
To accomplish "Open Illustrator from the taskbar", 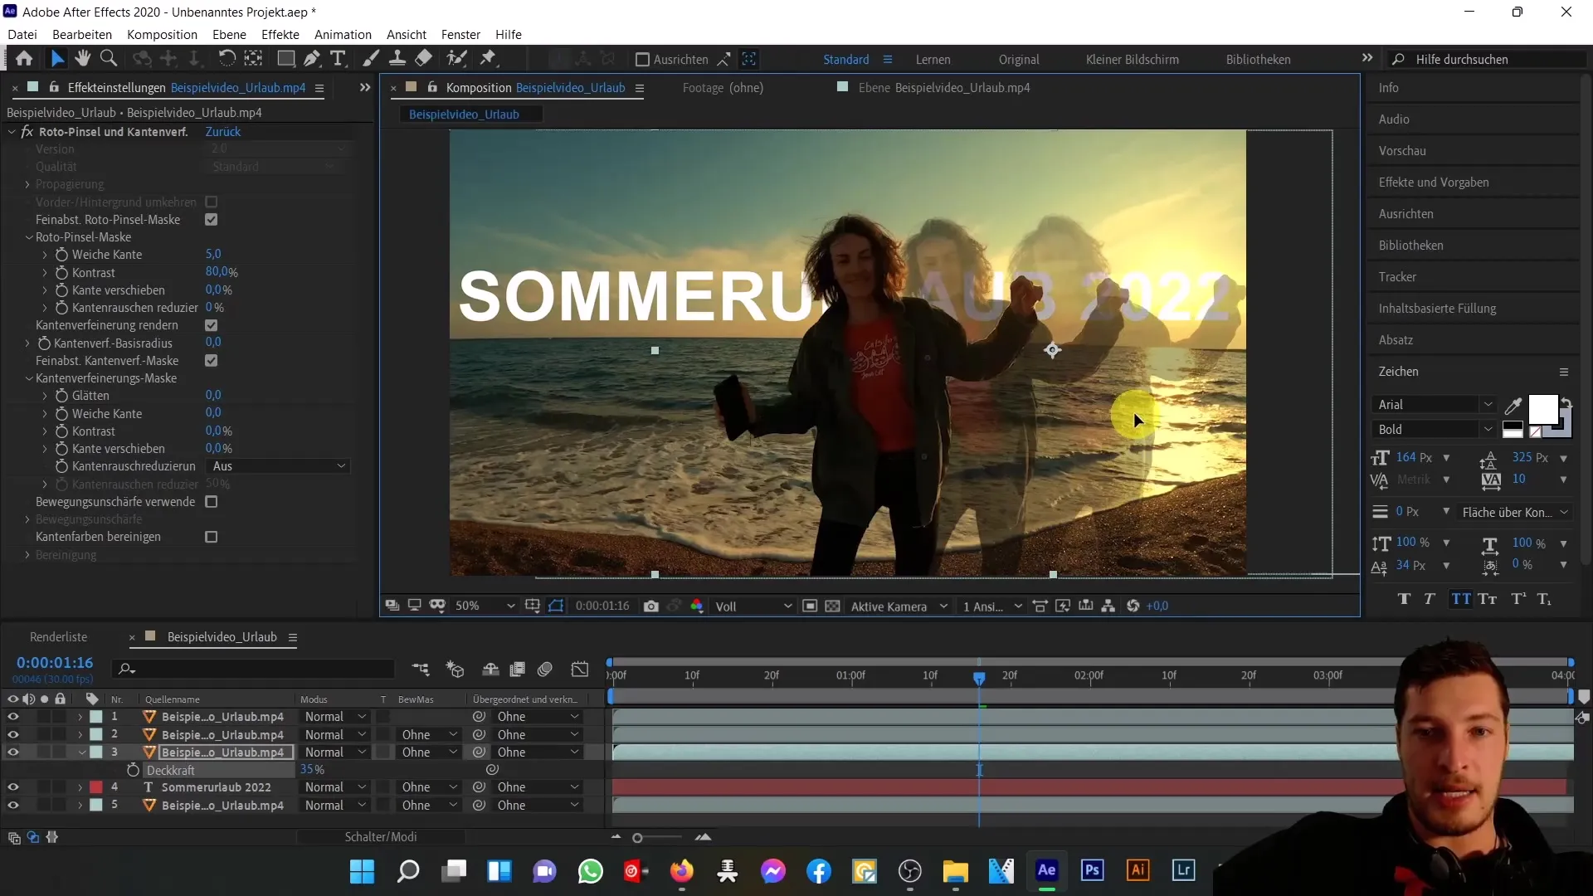I will click(1138, 870).
